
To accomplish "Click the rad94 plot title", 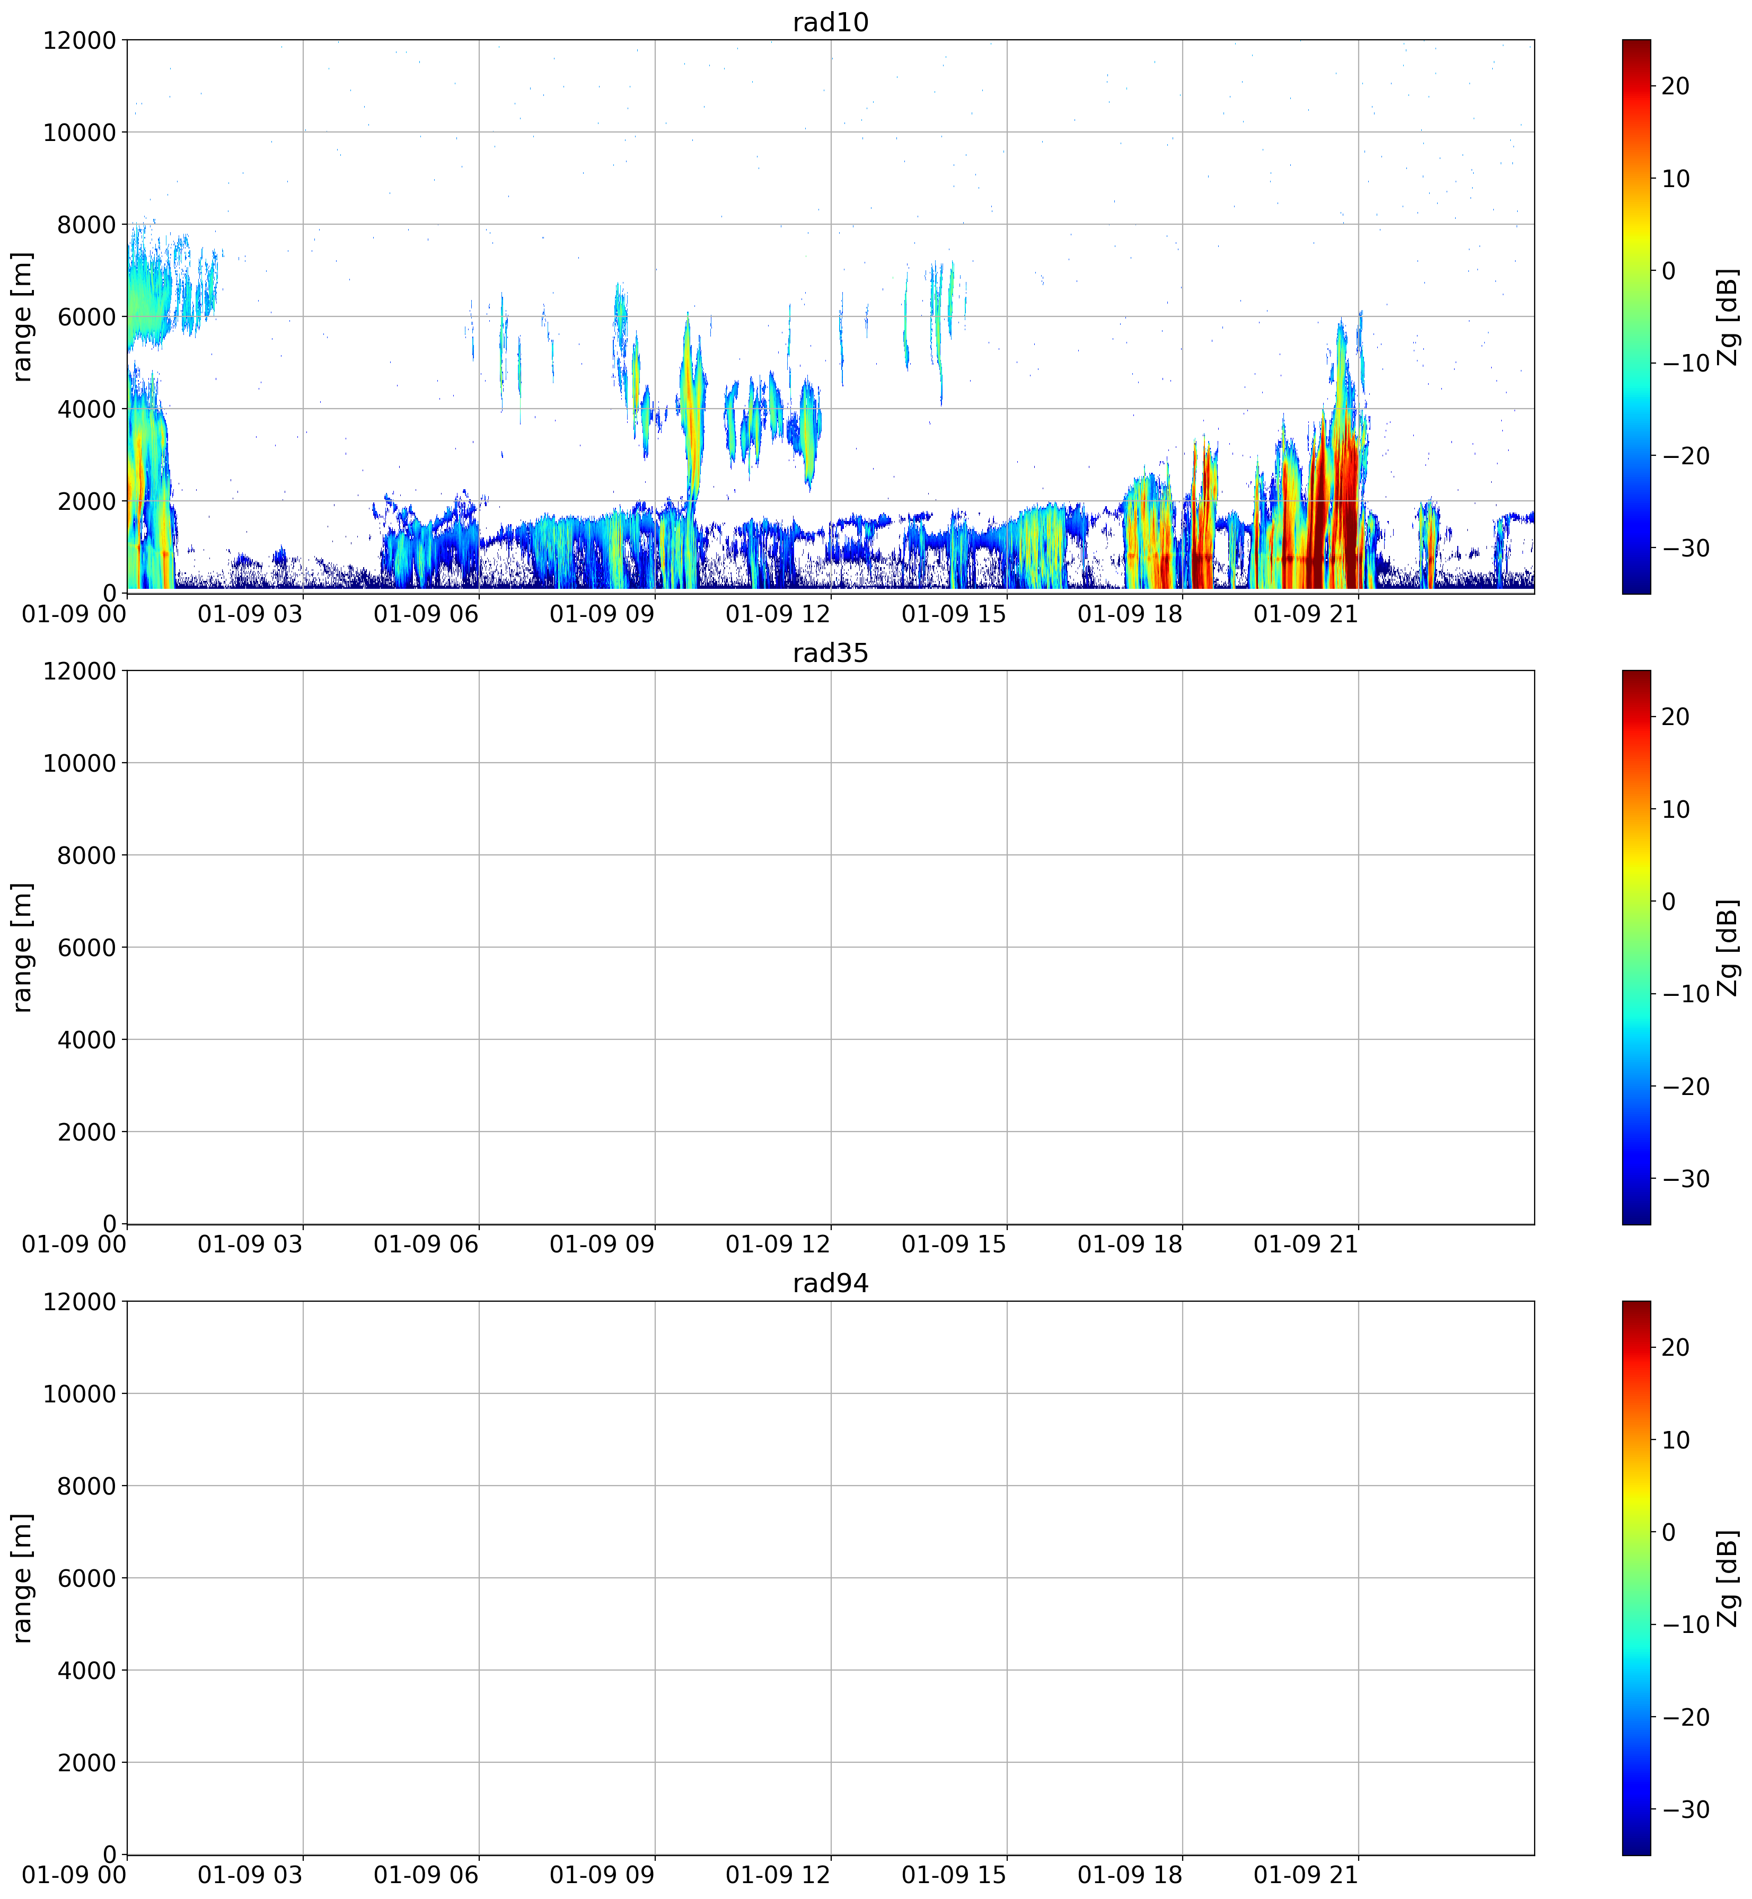I will pos(831,1284).
